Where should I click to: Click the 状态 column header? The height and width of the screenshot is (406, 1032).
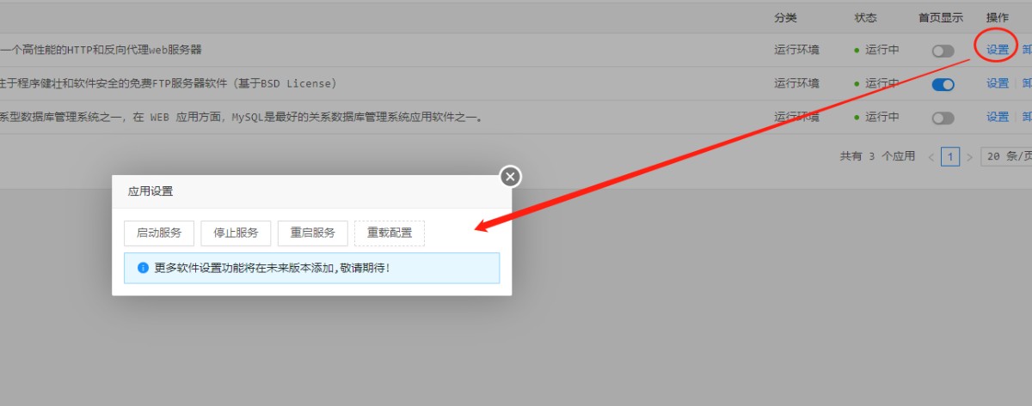click(865, 17)
